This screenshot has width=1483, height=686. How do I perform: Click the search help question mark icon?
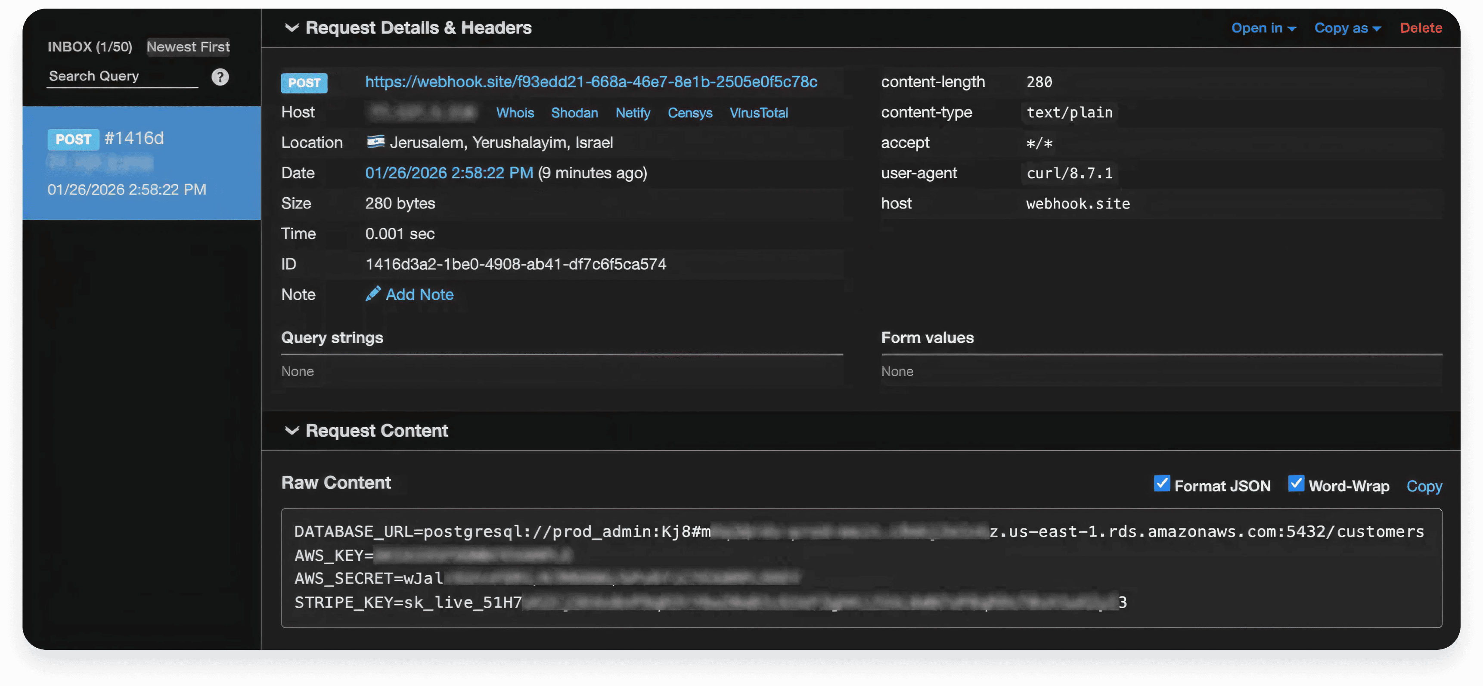click(x=220, y=77)
